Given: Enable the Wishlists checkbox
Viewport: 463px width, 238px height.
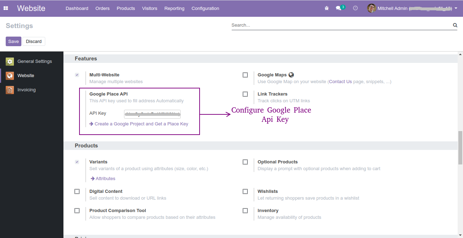Looking at the screenshot, I should 245,191.
